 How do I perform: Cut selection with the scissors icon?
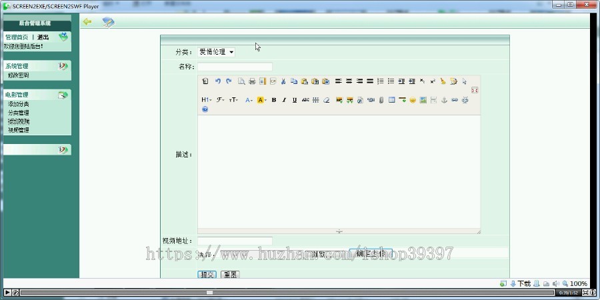point(283,81)
